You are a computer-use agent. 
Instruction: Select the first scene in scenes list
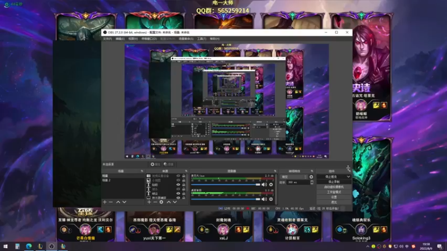click(x=123, y=176)
